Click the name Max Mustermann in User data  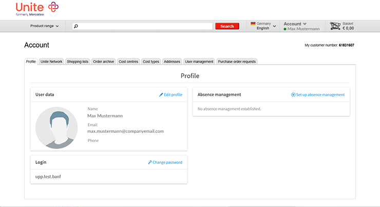(105, 116)
